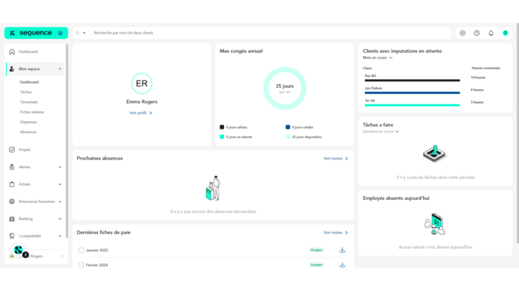519x291 pixels.
Task: Open the Semaine en cours dropdown
Action: pos(381,132)
